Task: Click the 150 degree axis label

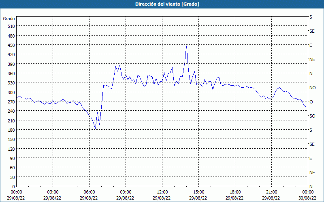Action: point(11,139)
